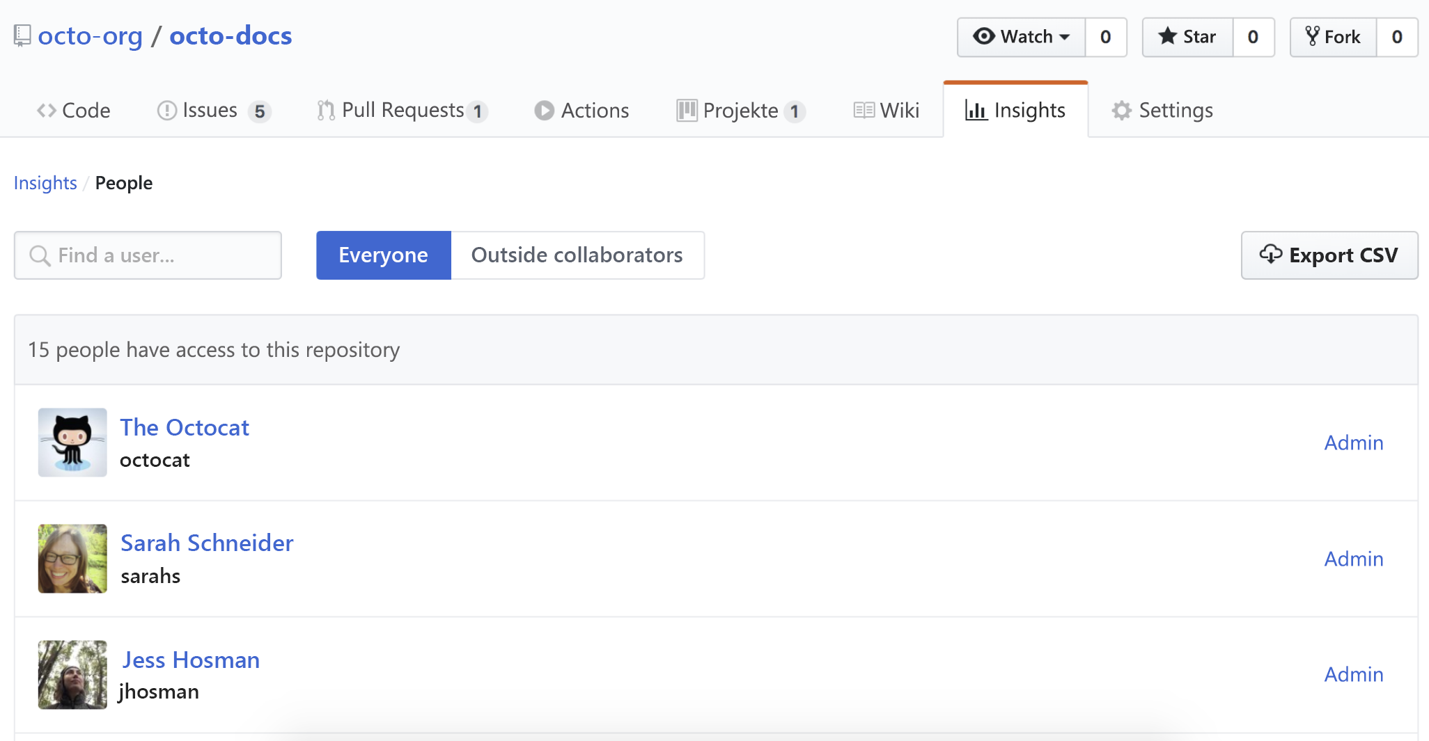1429x741 pixels.
Task: Click the Settings gear icon
Action: pyautogui.click(x=1120, y=110)
